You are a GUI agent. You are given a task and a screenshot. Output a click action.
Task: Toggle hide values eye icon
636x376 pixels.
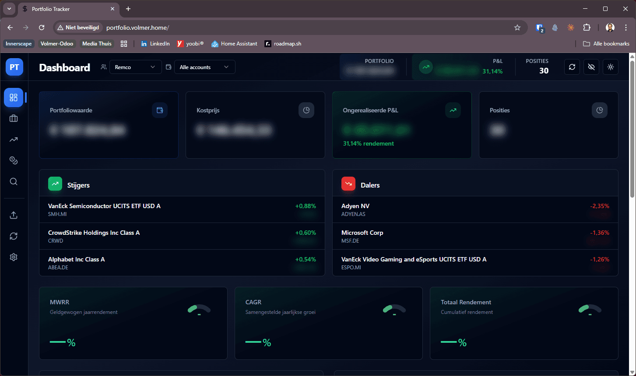[591, 67]
